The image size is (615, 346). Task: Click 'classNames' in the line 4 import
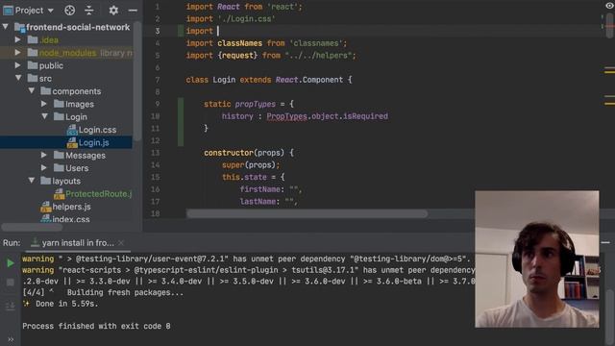pos(239,43)
